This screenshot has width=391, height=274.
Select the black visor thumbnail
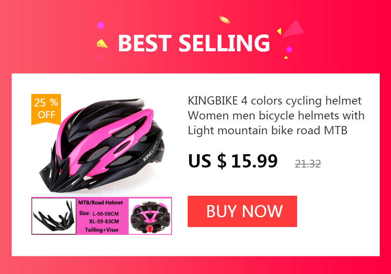pos(54,216)
